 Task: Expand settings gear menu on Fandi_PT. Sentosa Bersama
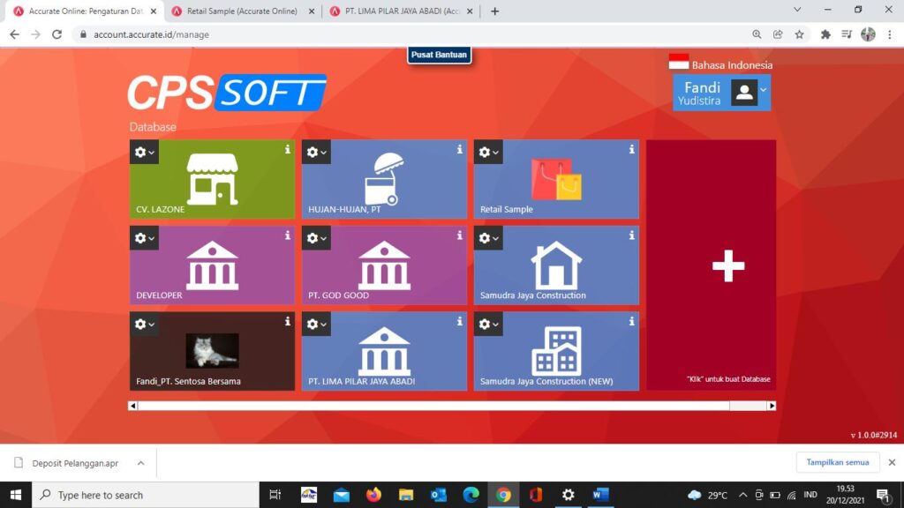click(x=144, y=325)
